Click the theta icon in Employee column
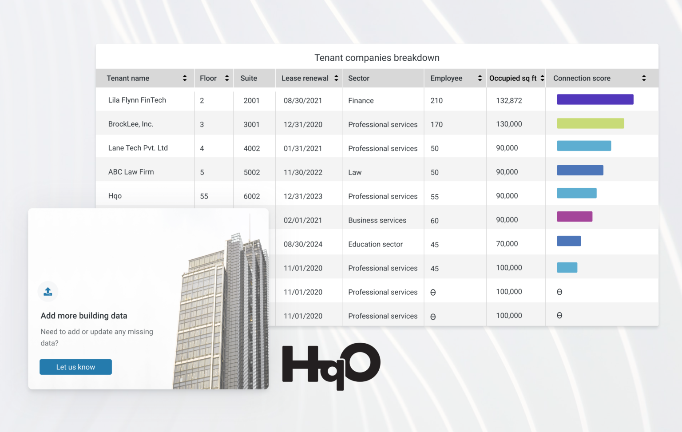The image size is (682, 432). 434,292
